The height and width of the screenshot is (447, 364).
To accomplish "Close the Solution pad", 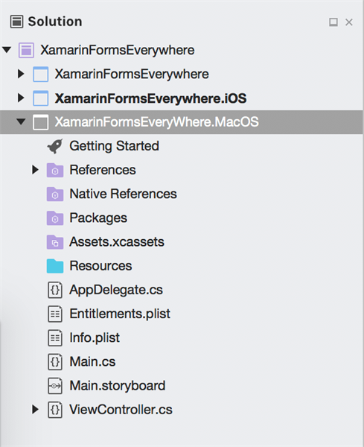I will coord(349,22).
